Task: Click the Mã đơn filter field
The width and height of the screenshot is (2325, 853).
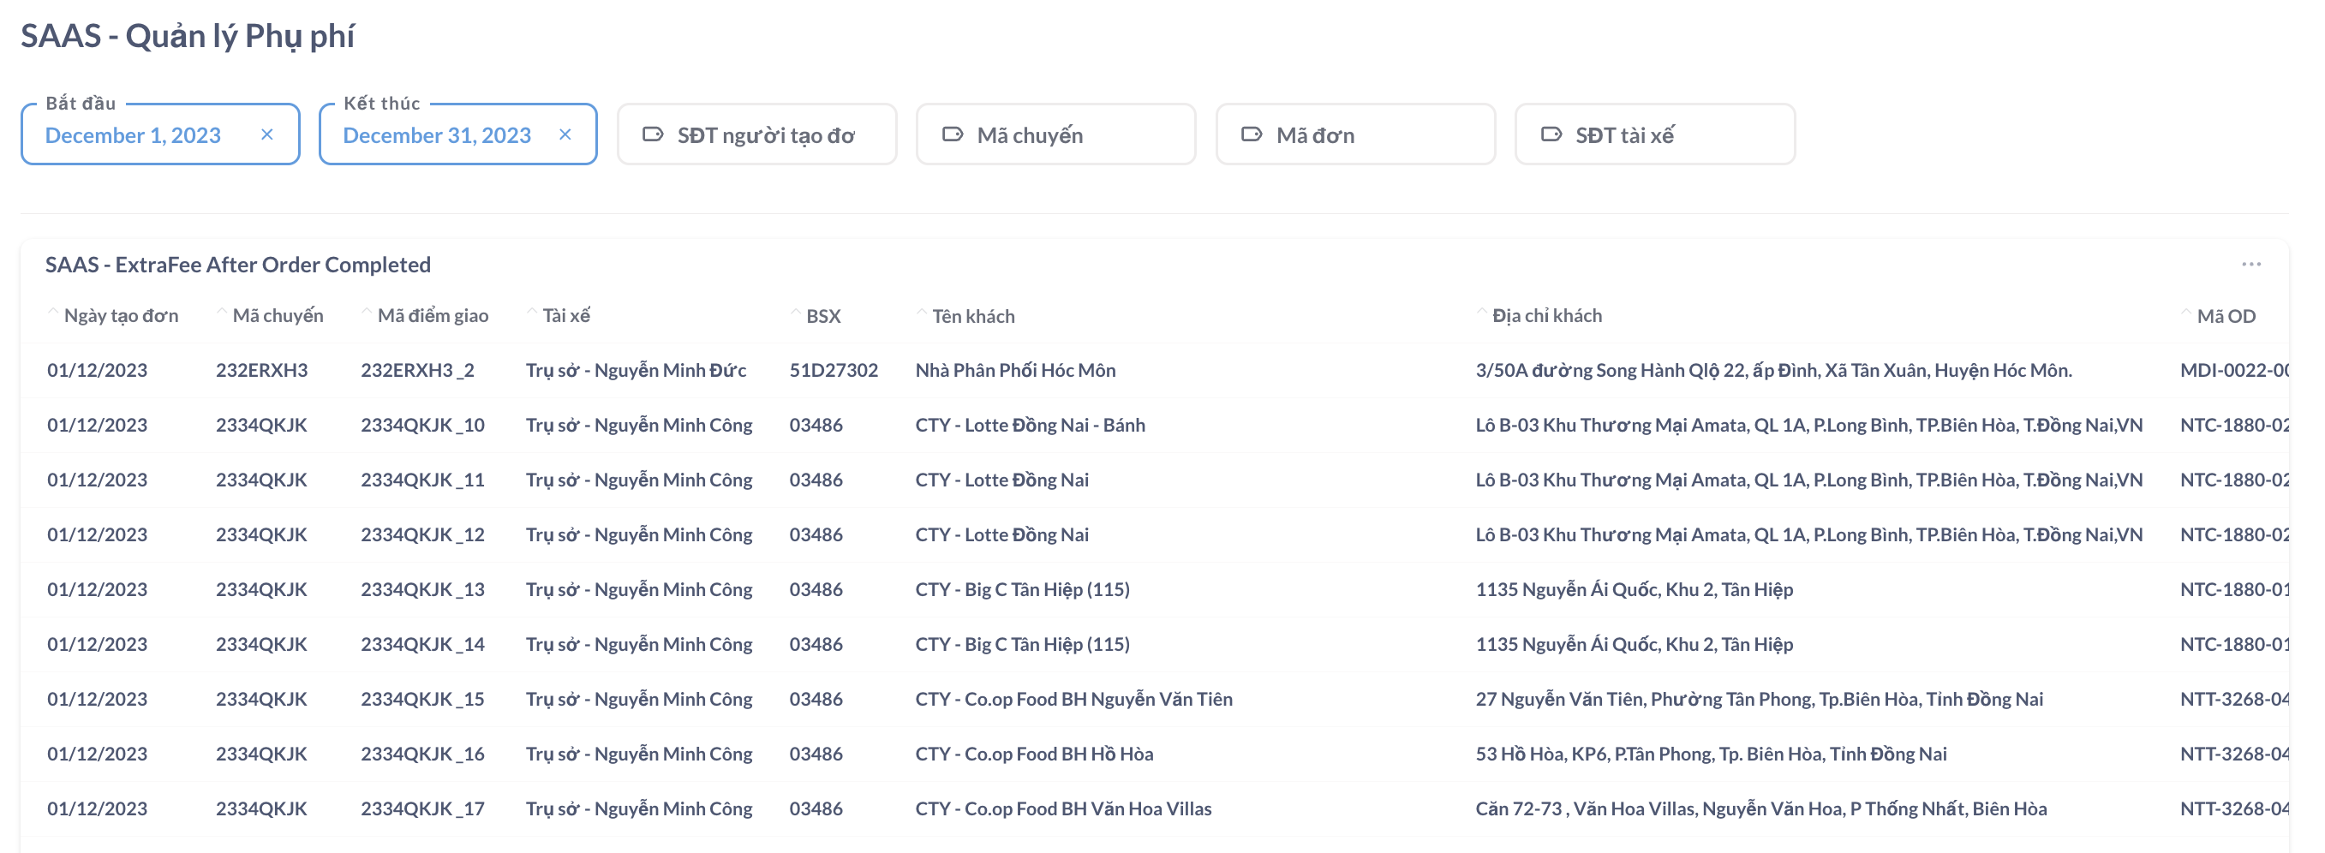Action: click(x=1354, y=134)
